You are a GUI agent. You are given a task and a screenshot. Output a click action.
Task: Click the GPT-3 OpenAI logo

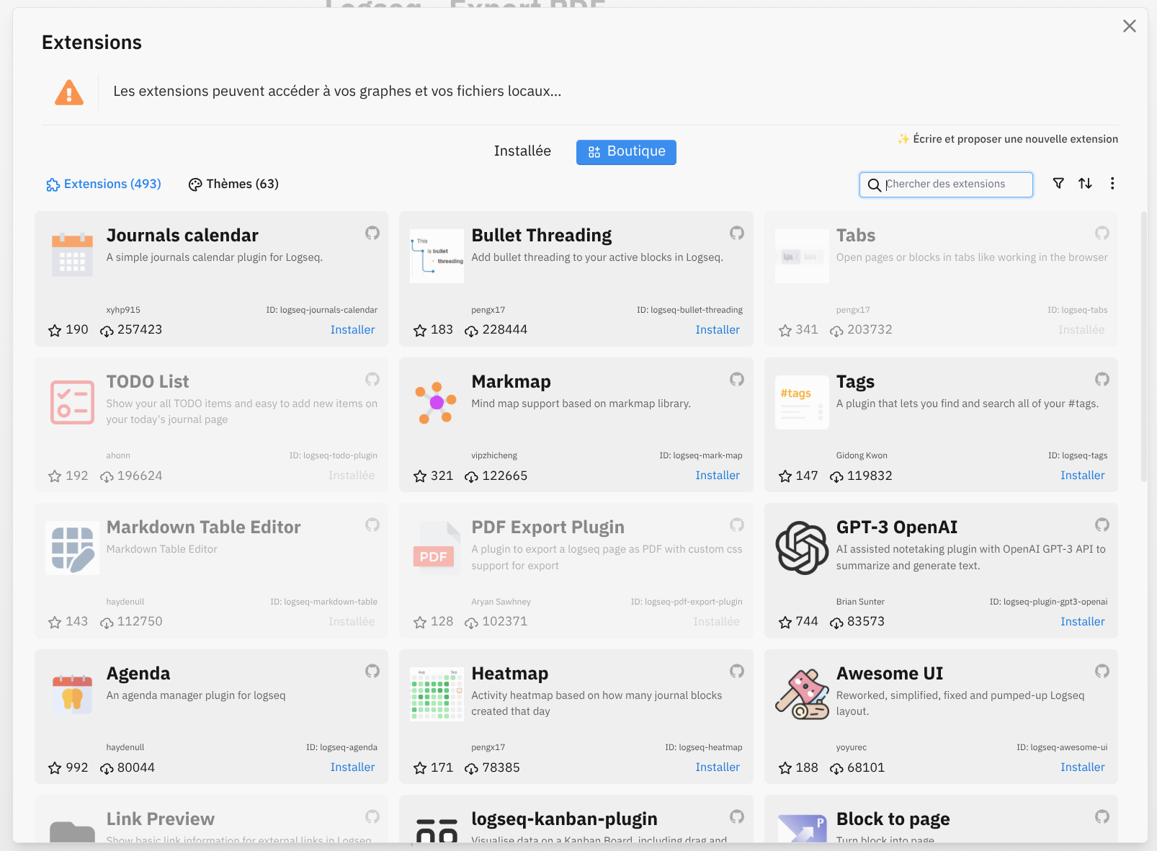[802, 548]
